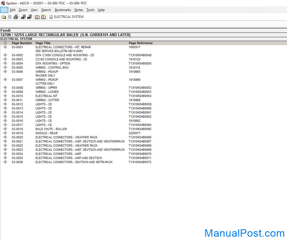Select WIRING - UPPER title

(x=46, y=88)
